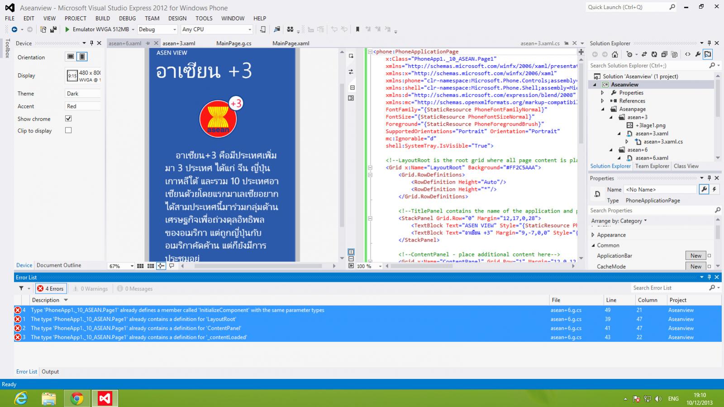The width and height of the screenshot is (724, 407).
Task: Select landscape orientation icon in Device panel
Action: coord(71,57)
